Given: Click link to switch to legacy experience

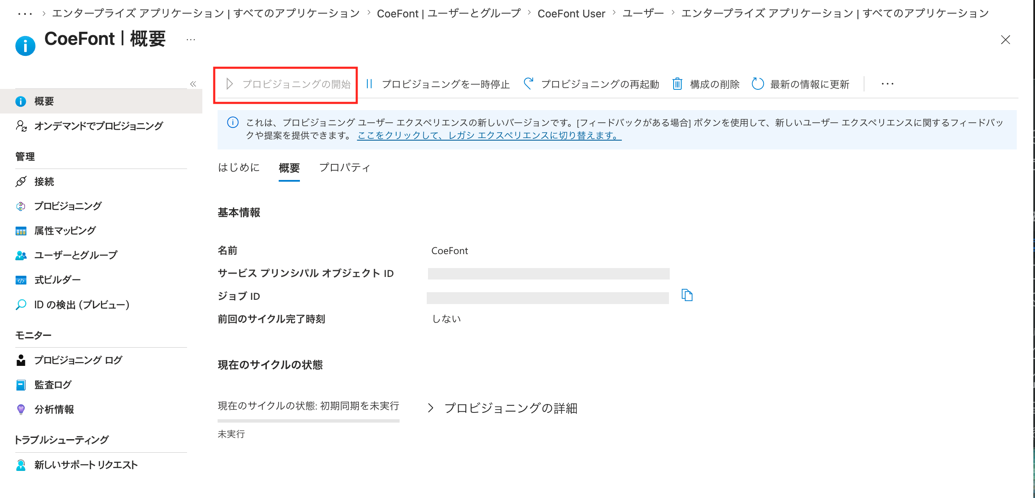Looking at the screenshot, I should (x=490, y=136).
